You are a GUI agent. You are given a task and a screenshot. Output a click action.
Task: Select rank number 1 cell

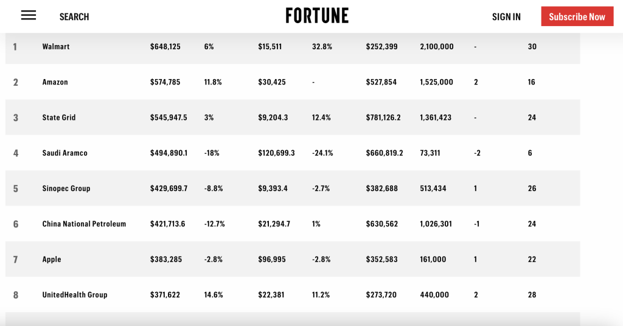pos(15,47)
